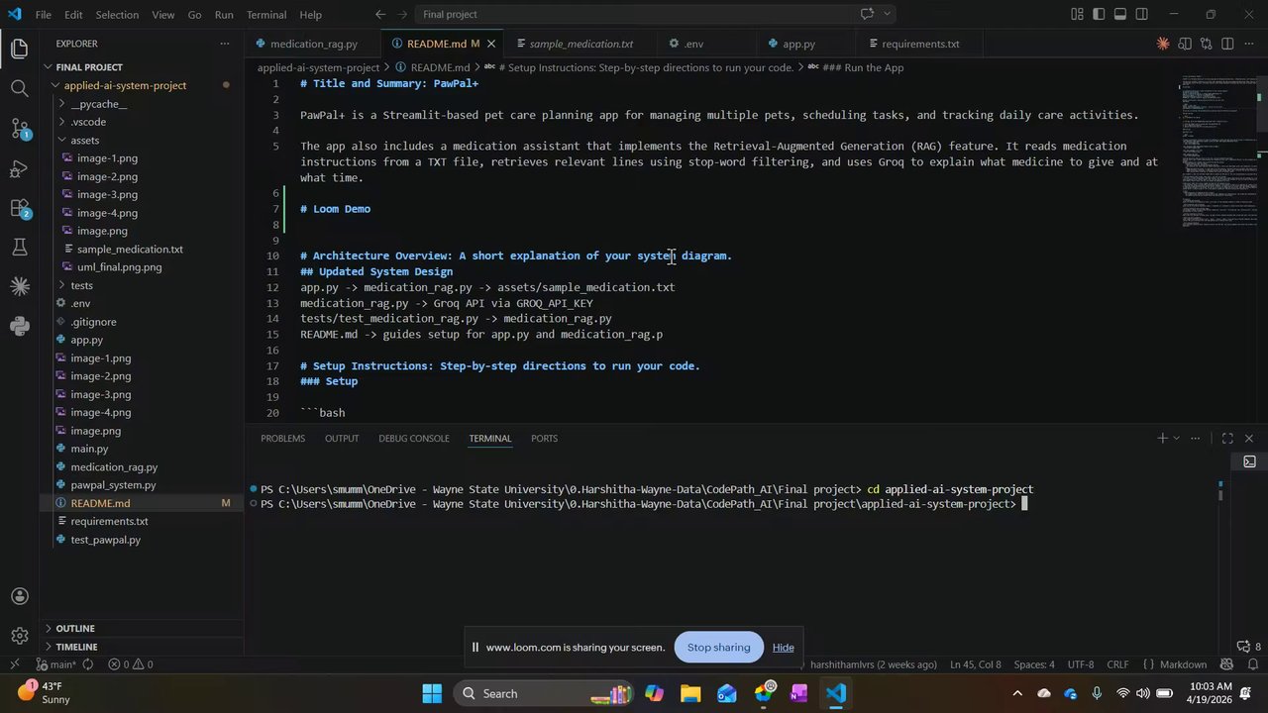Image resolution: width=1268 pixels, height=713 pixels.
Task: Open the Claude starburst icon in activity bar
Action: [x=19, y=287]
